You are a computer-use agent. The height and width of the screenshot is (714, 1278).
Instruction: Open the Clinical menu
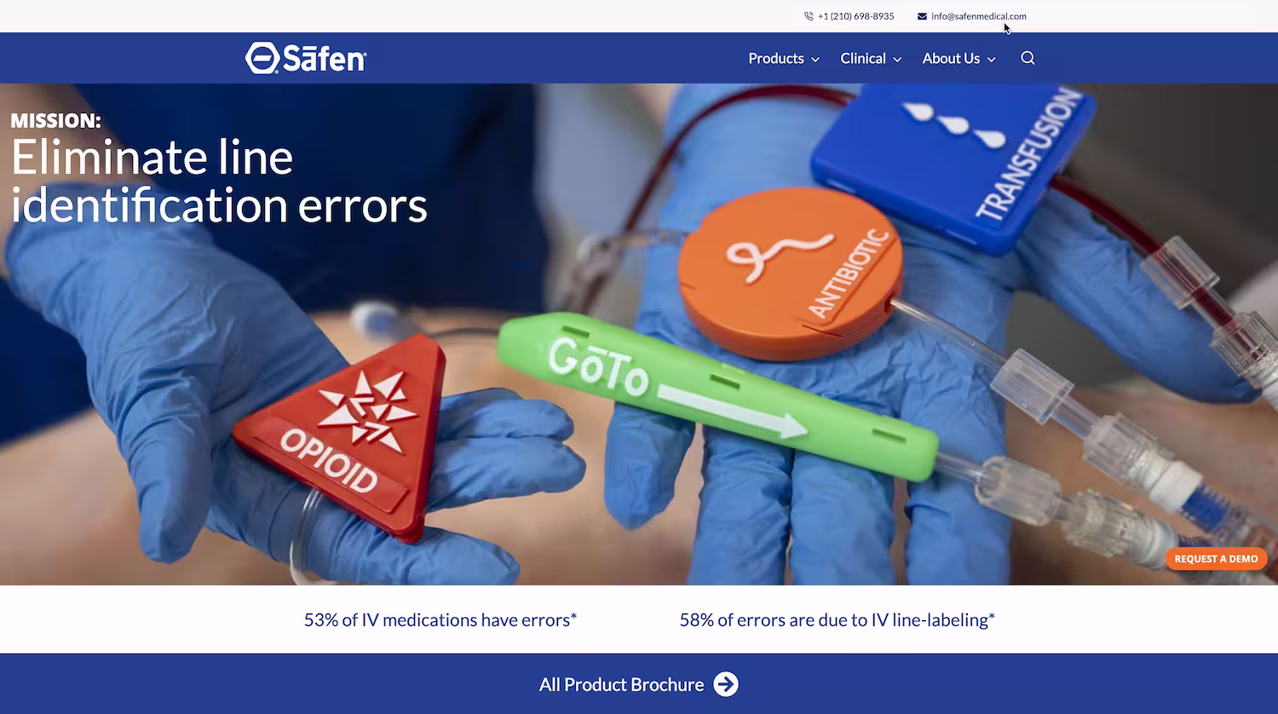(863, 58)
